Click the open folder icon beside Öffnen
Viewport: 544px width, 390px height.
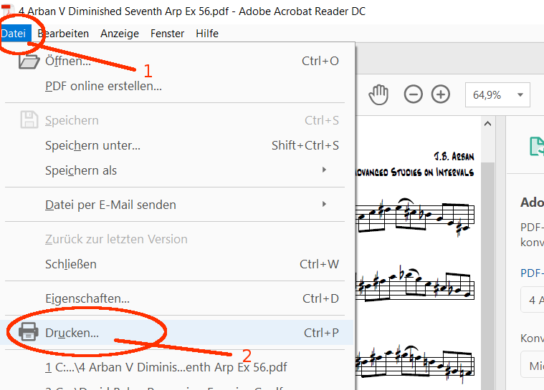(x=29, y=61)
